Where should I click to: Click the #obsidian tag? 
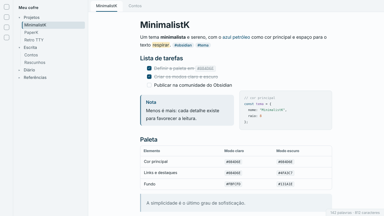tap(183, 45)
